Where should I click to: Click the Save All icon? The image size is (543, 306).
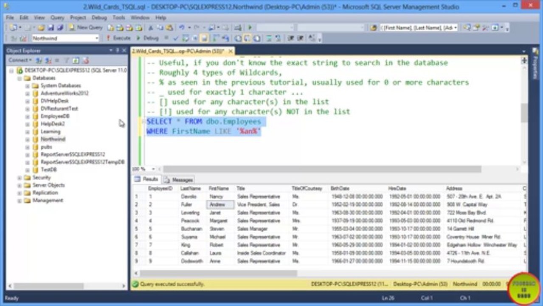60,28
